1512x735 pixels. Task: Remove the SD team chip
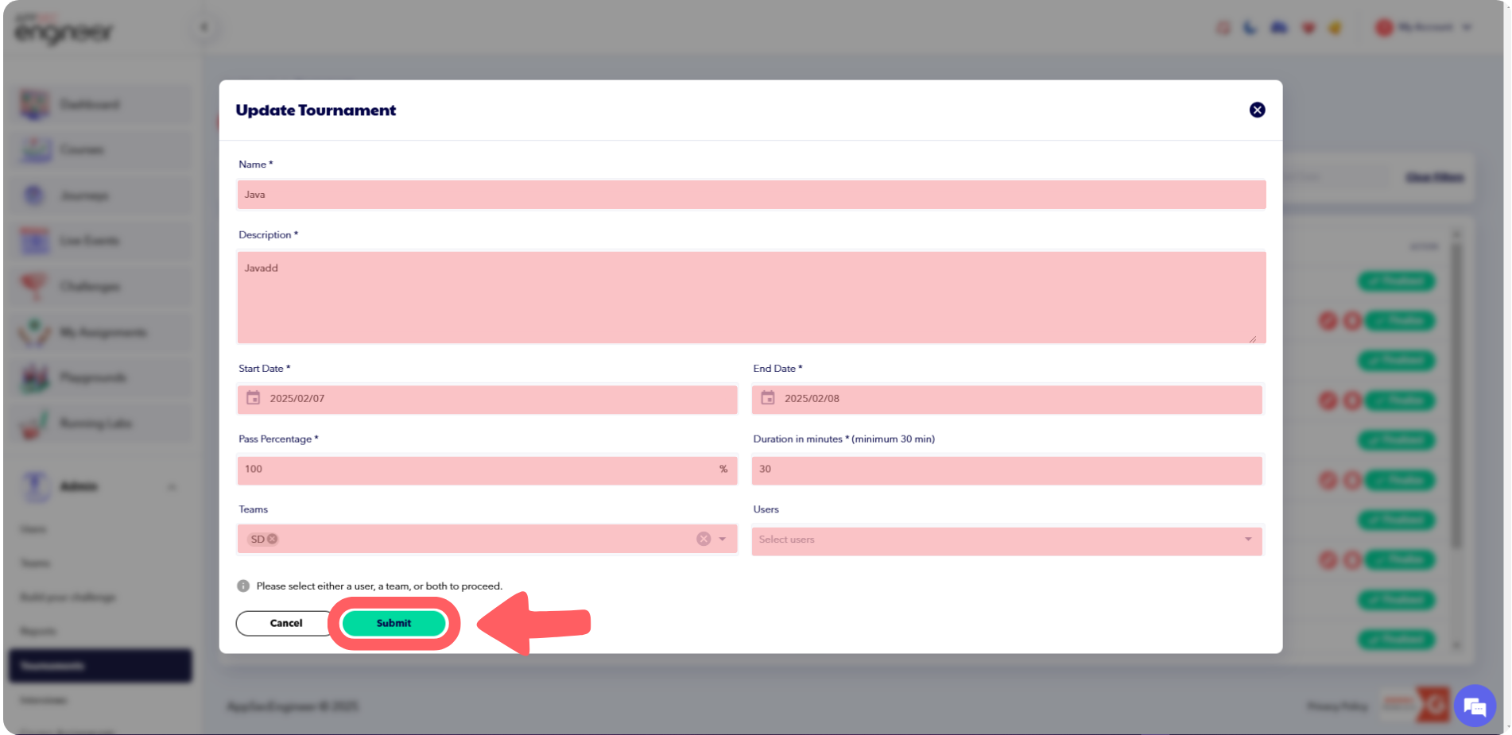pos(272,539)
